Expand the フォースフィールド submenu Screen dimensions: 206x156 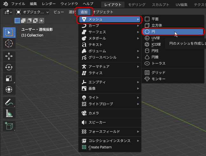coord(110,132)
